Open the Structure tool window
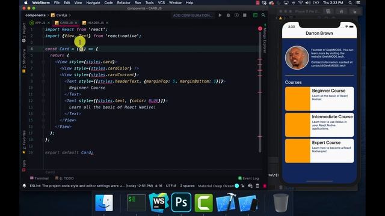Image resolution: width=385 pixels, height=216 pixels. click(24, 61)
